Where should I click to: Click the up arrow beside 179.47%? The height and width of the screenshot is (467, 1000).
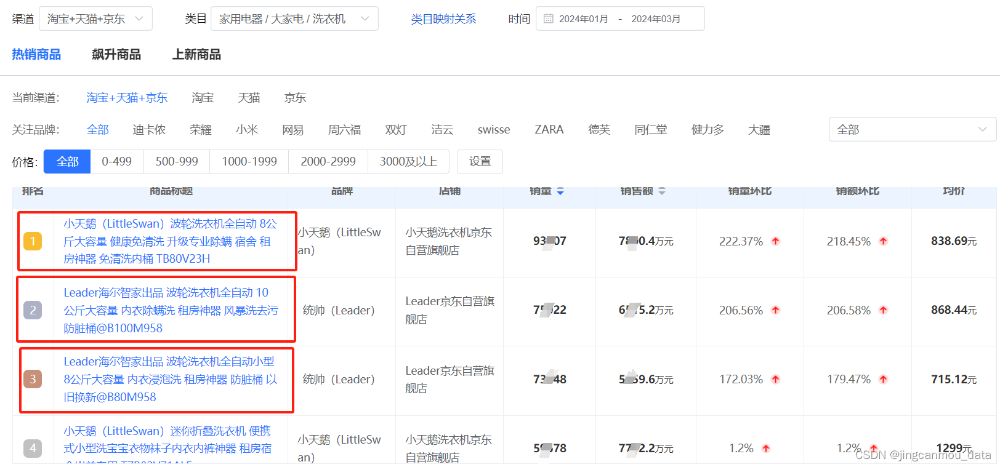pyautogui.click(x=884, y=380)
